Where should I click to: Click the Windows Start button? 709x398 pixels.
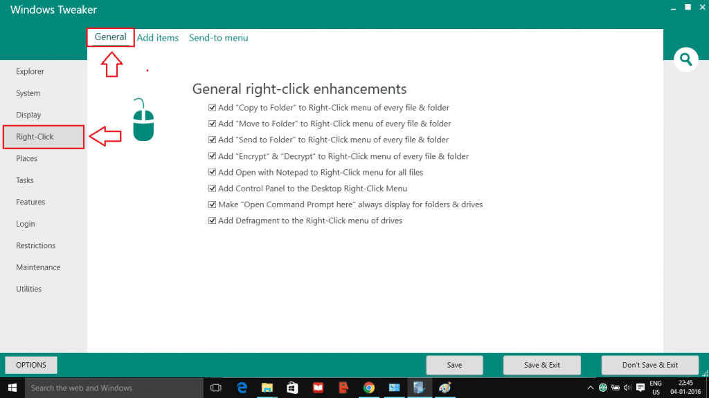point(12,388)
